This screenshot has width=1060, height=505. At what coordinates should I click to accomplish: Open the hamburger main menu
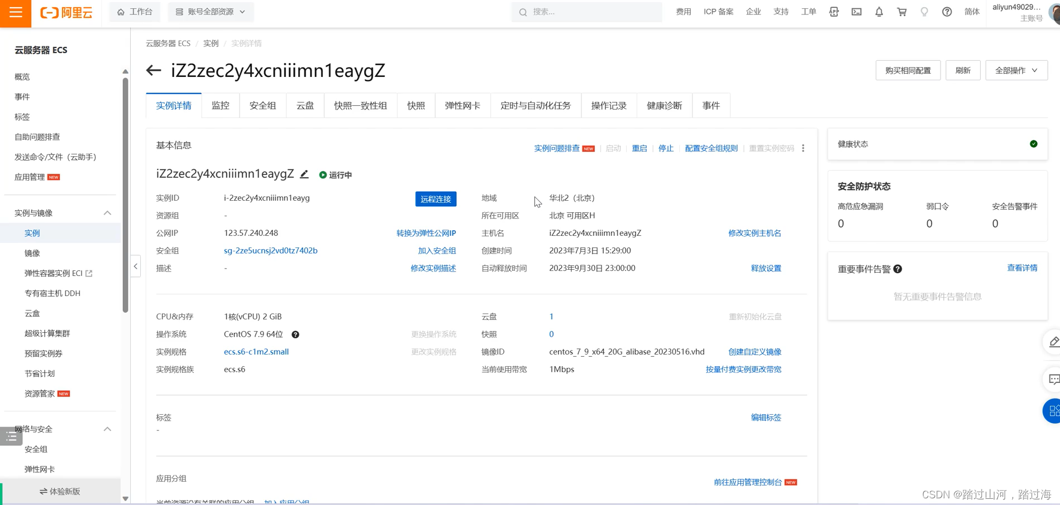point(16,12)
